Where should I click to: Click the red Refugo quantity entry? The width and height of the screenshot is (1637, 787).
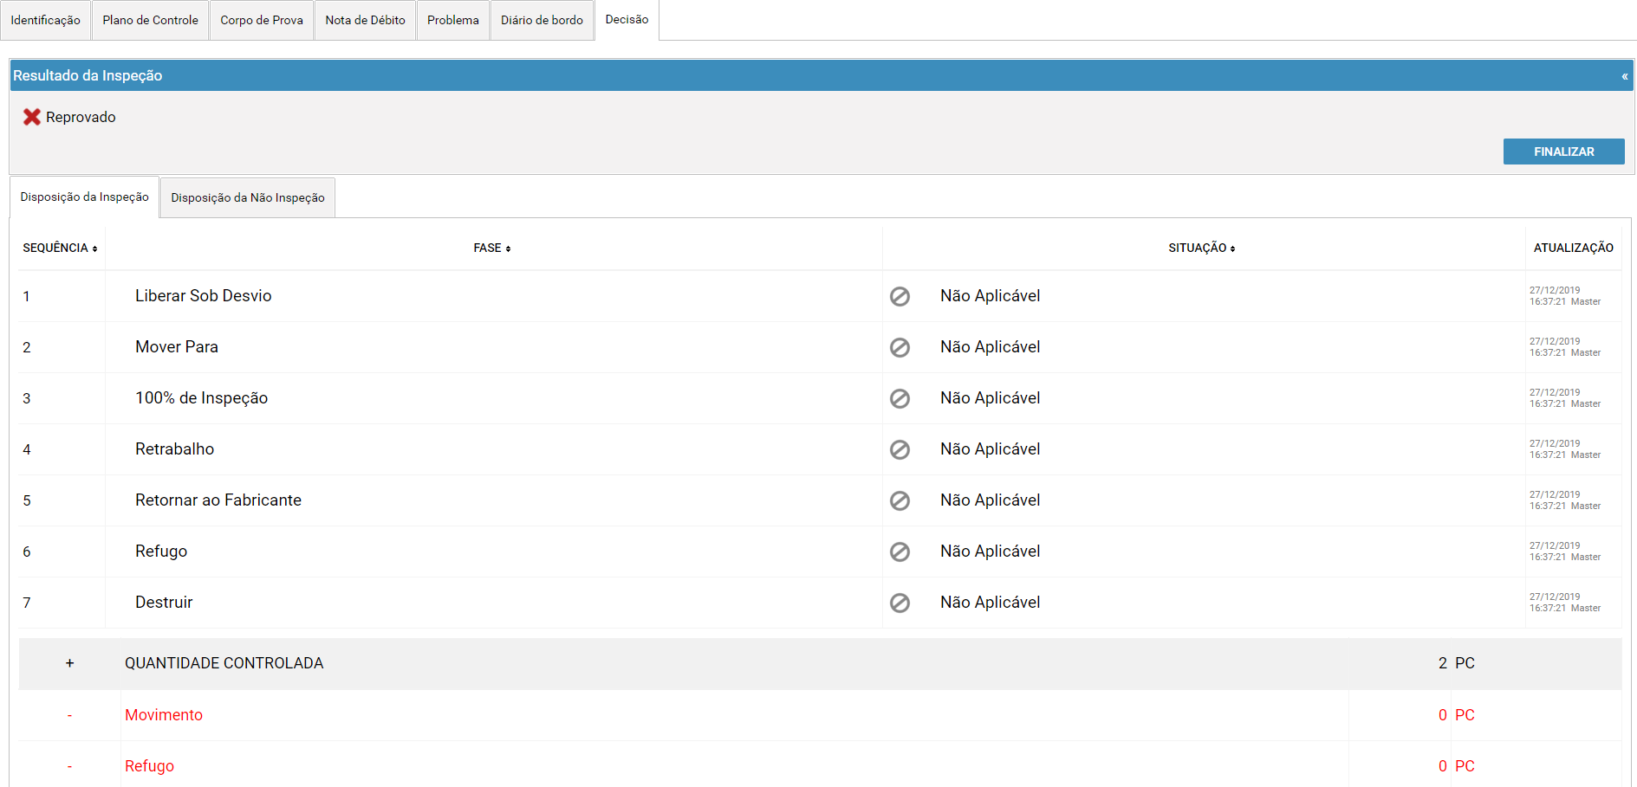click(149, 766)
